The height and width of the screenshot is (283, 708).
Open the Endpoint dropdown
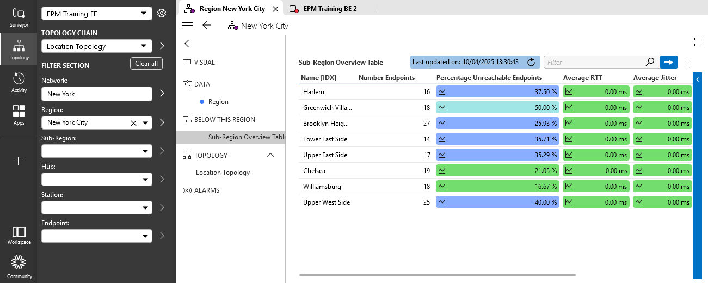[x=97, y=236]
